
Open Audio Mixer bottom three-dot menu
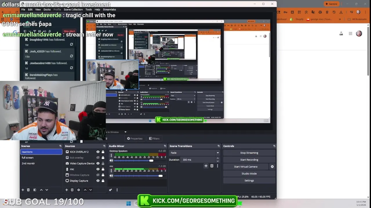(117, 190)
